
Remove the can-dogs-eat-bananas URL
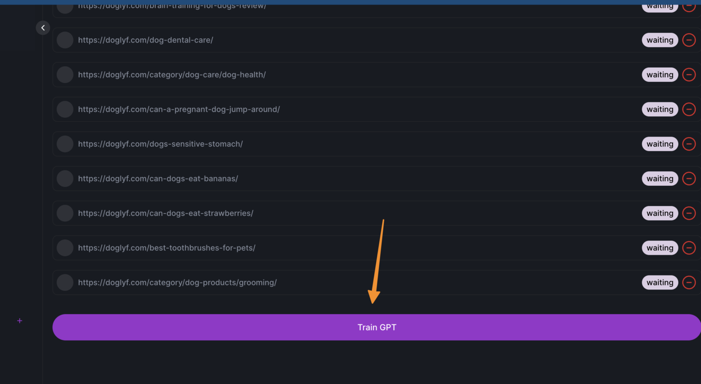coord(689,179)
